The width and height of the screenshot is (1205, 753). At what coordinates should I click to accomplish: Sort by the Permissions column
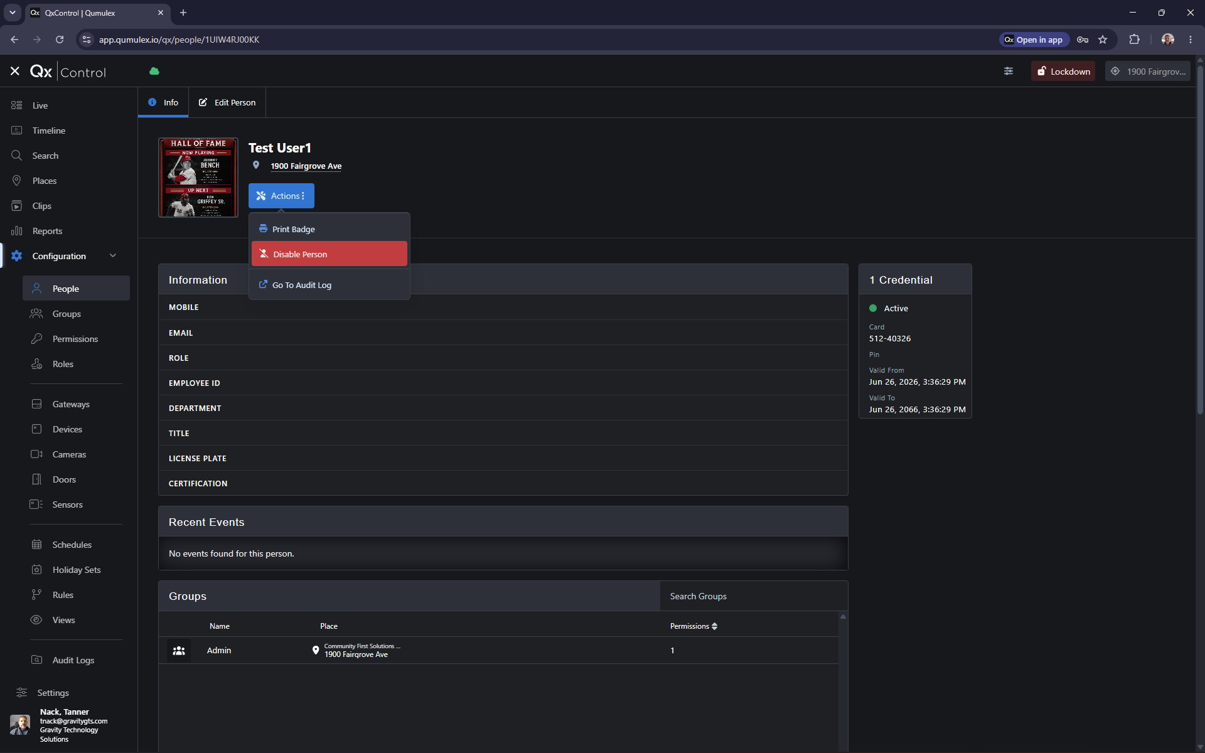click(694, 626)
